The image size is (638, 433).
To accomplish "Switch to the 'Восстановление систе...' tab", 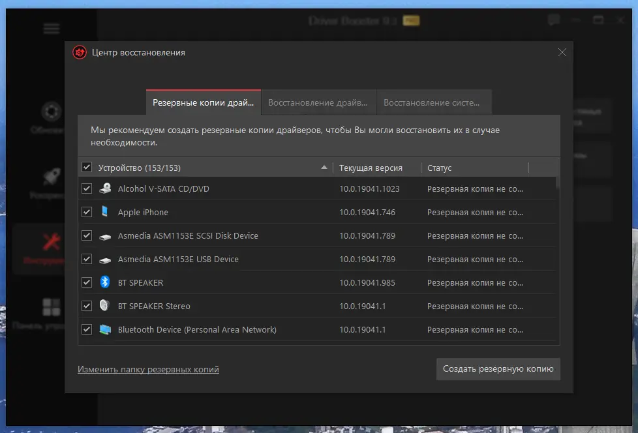I will (434, 102).
